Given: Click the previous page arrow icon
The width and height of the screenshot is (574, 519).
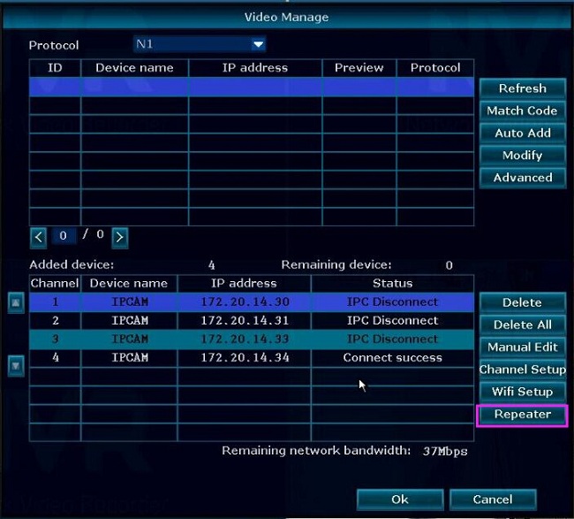Looking at the screenshot, I should coord(38,236).
